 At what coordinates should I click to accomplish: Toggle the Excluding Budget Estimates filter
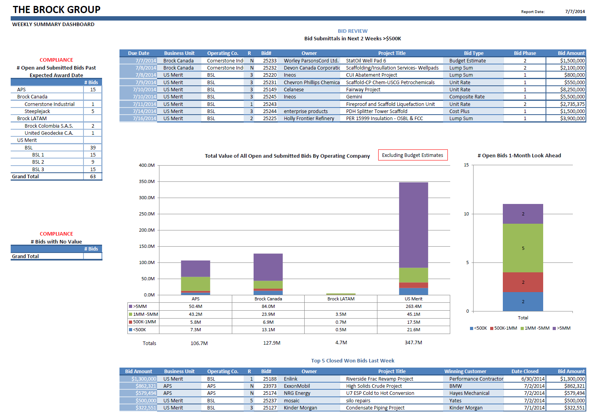point(413,155)
